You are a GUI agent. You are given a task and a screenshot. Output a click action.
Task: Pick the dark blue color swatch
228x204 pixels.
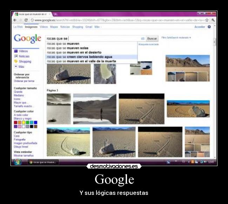point(35,123)
